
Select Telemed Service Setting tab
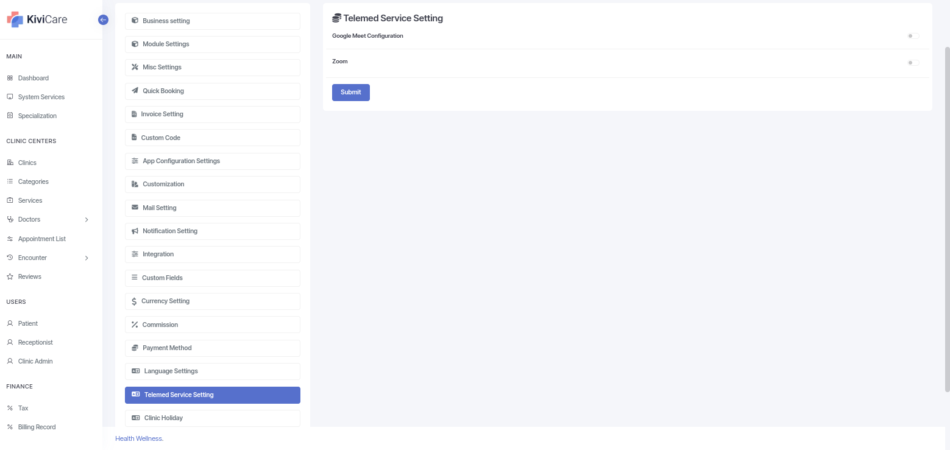(213, 395)
